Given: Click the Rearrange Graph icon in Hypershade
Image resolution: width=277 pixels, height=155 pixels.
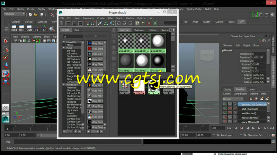Looking at the screenshot, I should [x=106, y=23].
